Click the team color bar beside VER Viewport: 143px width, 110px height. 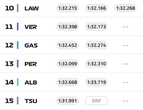18,26
